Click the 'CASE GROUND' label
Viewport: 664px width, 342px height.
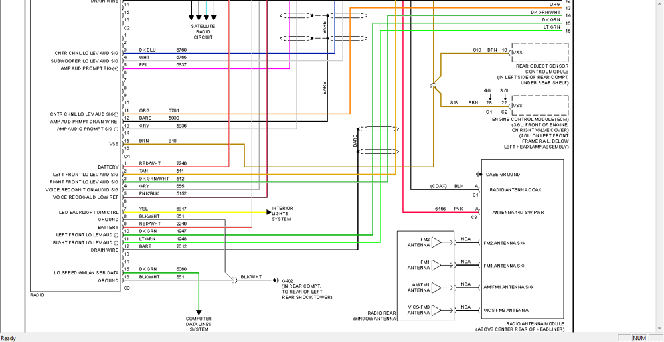pyautogui.click(x=503, y=175)
